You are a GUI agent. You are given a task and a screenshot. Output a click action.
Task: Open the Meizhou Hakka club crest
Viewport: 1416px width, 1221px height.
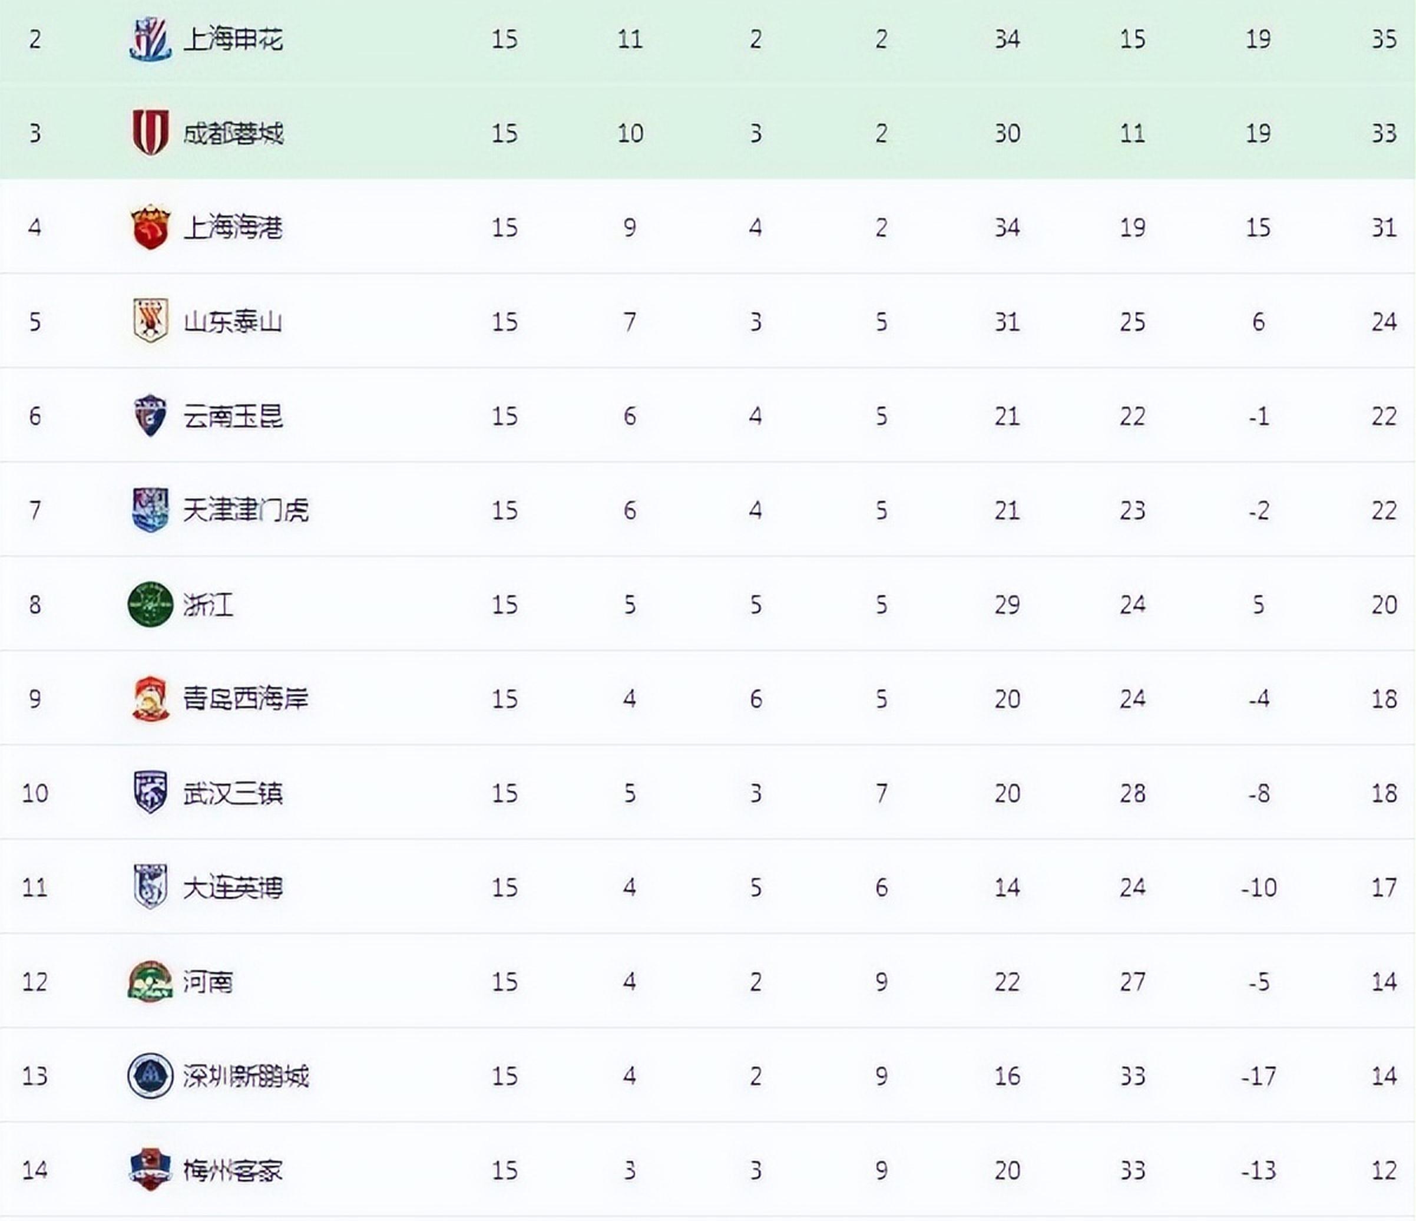(x=150, y=1170)
